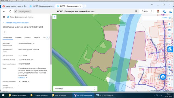This screenshot has height=98, width=174.
Task: Open the hamburger menu of Геоинформационный портал
Action: (x=4, y=17)
